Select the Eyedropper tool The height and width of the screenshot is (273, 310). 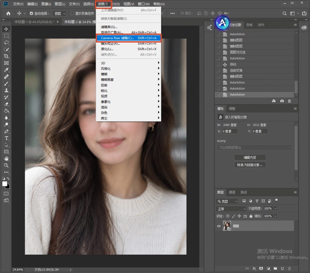click(6, 70)
